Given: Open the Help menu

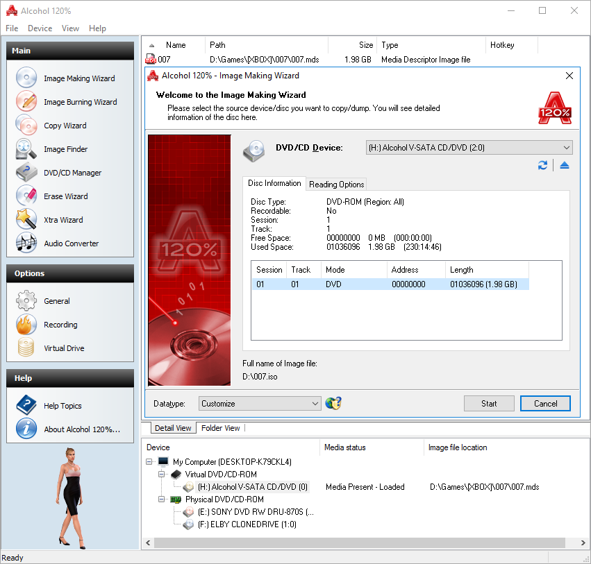Looking at the screenshot, I should (x=97, y=28).
